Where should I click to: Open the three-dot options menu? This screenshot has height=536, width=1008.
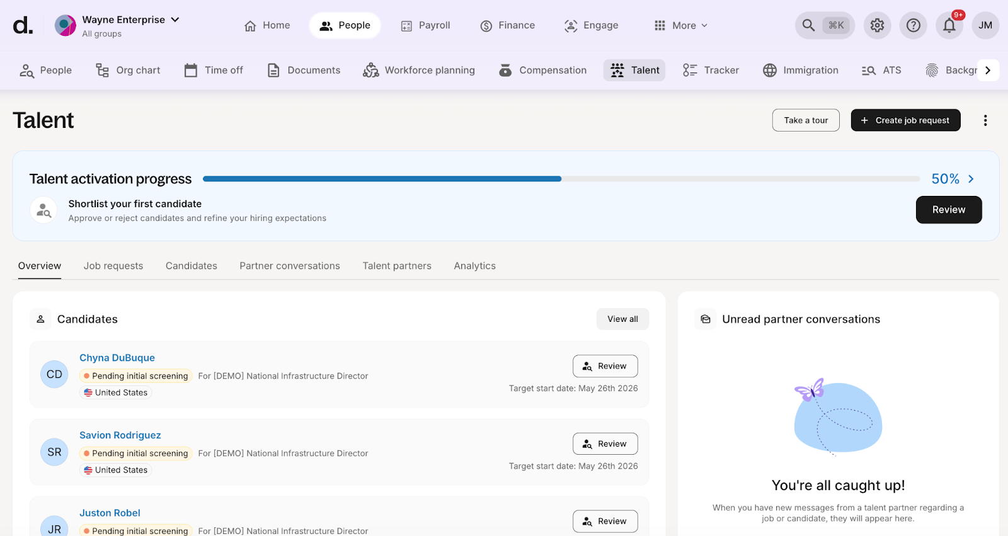click(x=985, y=120)
